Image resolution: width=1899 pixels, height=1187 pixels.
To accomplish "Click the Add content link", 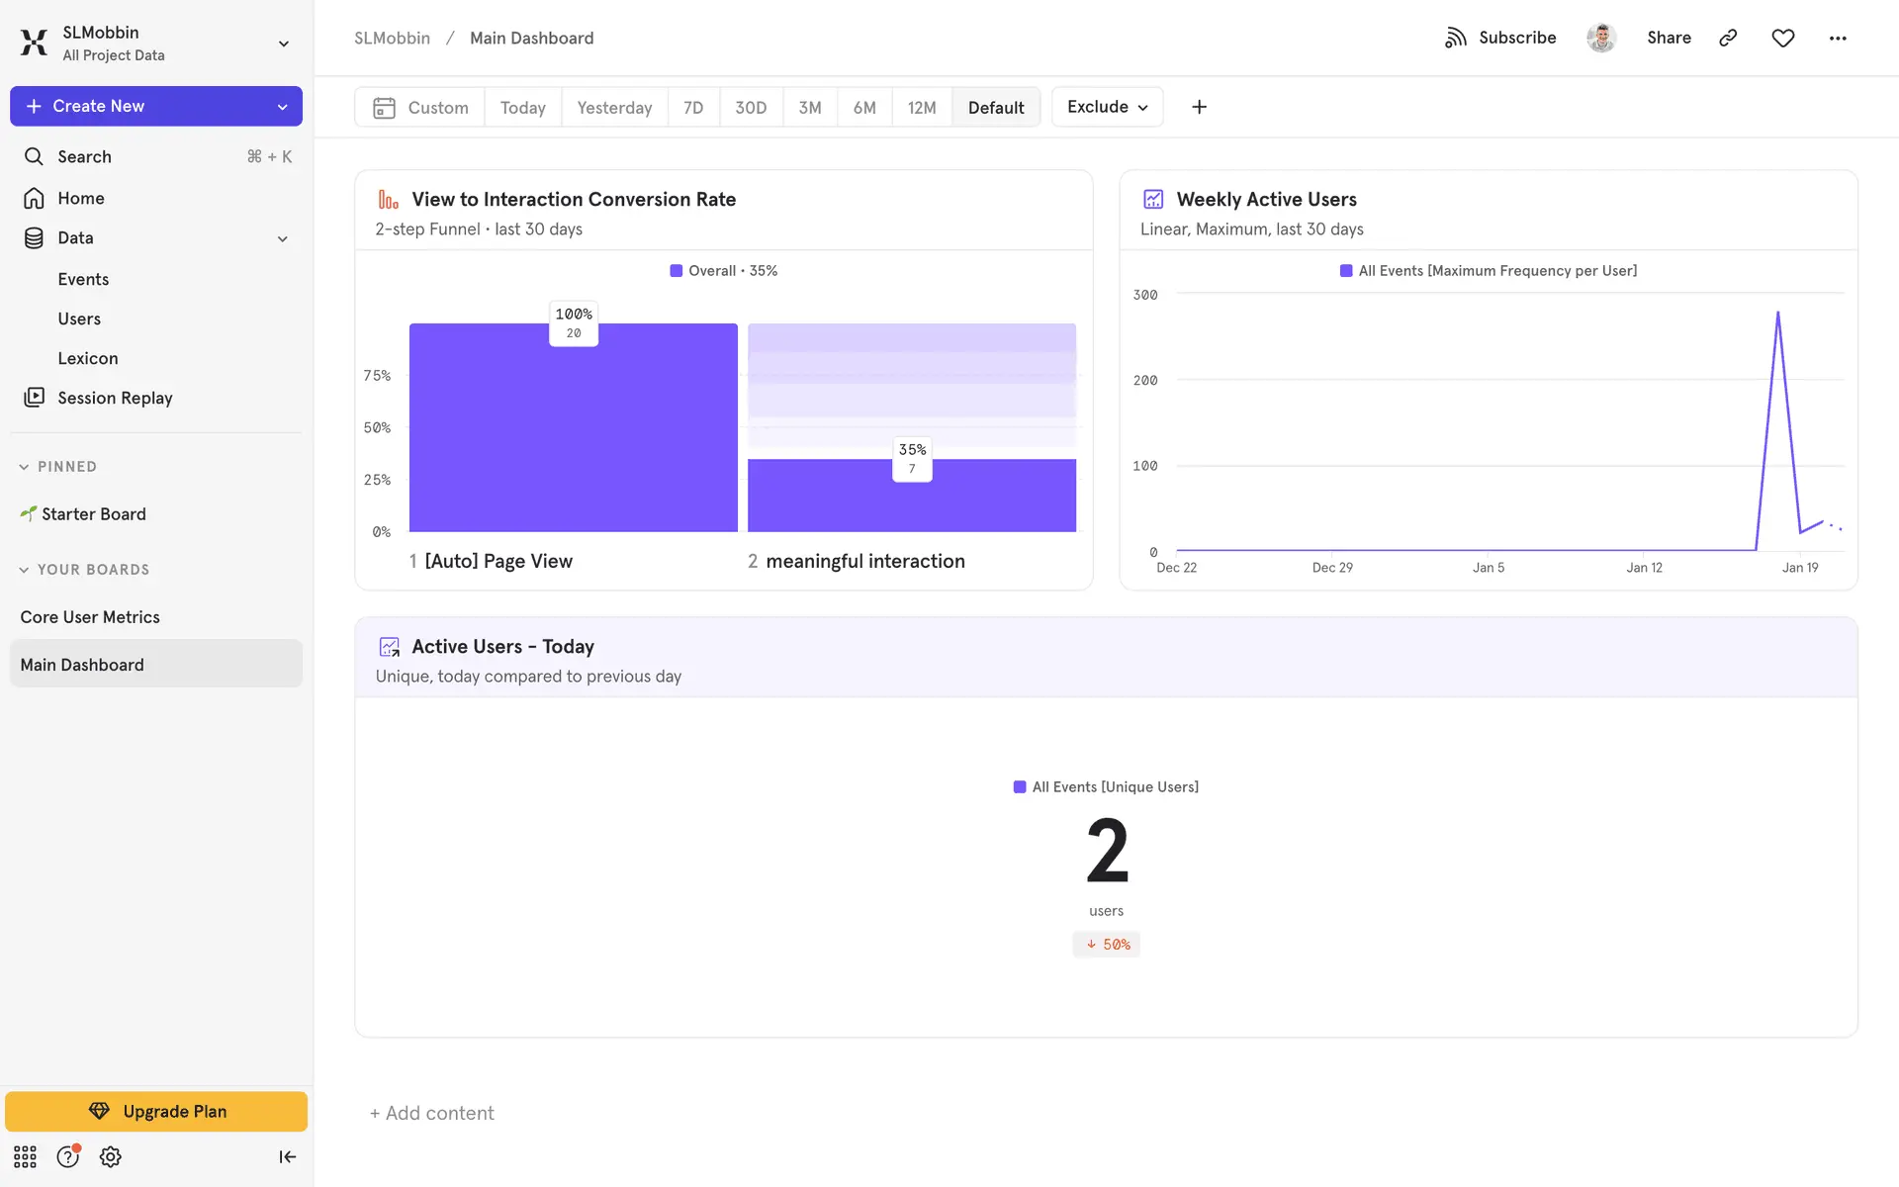I will tap(432, 1113).
